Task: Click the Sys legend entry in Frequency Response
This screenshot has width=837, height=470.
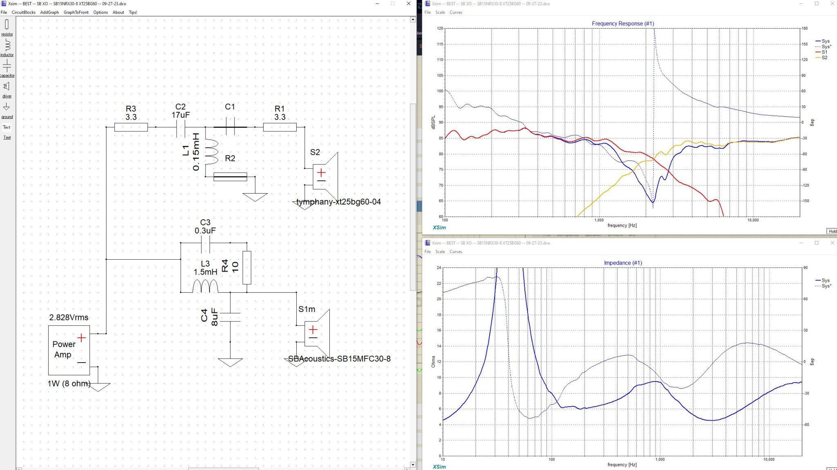Action: tap(822, 41)
